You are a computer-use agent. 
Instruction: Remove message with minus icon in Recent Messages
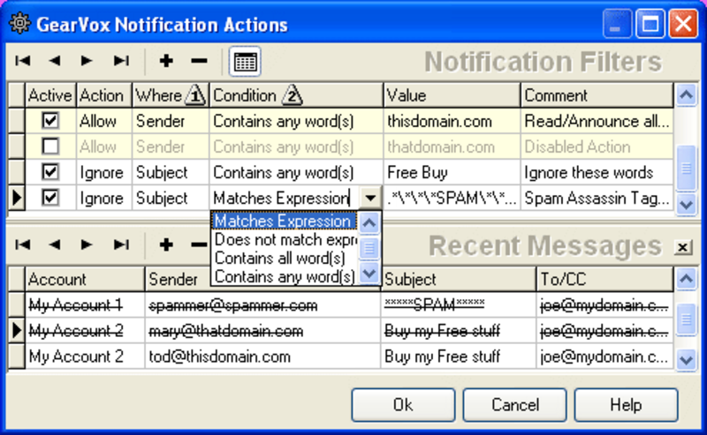coord(199,244)
